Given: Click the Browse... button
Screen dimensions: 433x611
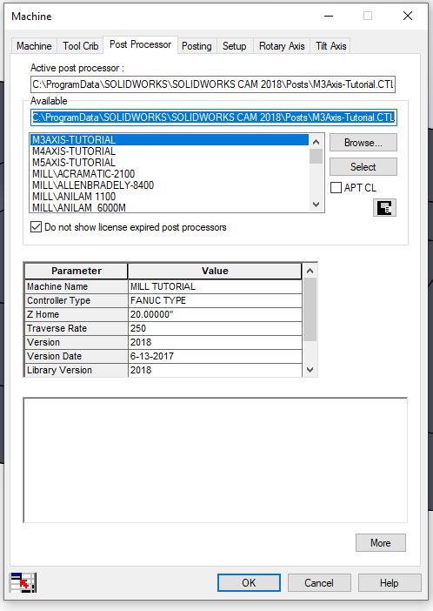Looking at the screenshot, I should [x=363, y=143].
